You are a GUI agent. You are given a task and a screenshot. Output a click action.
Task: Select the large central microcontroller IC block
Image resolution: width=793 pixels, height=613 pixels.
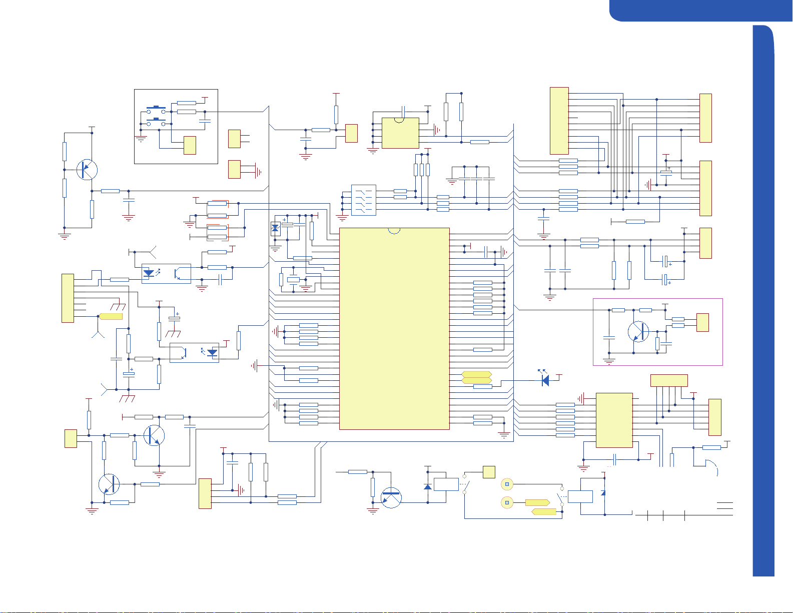point(394,329)
